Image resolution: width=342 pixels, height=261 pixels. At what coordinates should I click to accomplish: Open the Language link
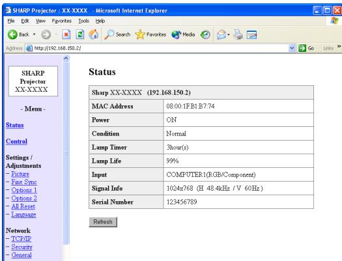(23, 215)
